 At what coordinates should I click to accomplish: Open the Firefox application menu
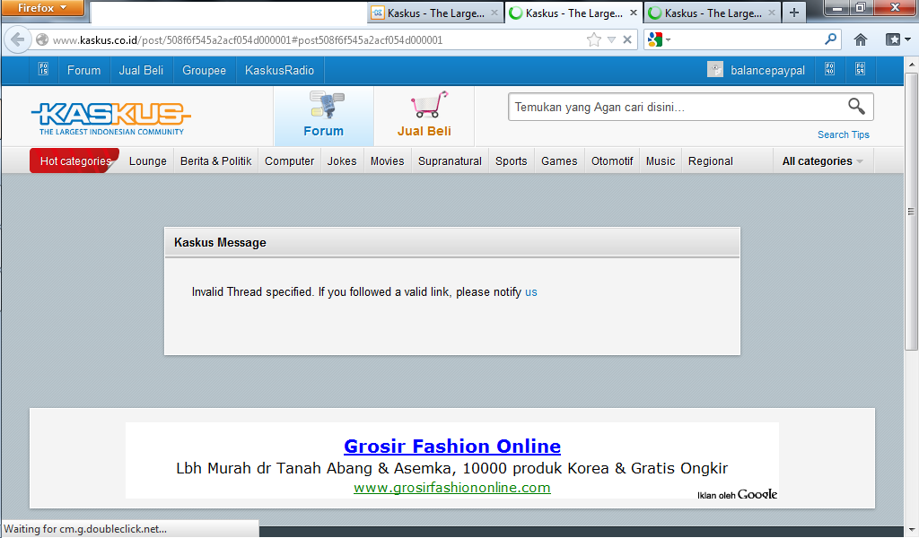tap(42, 8)
